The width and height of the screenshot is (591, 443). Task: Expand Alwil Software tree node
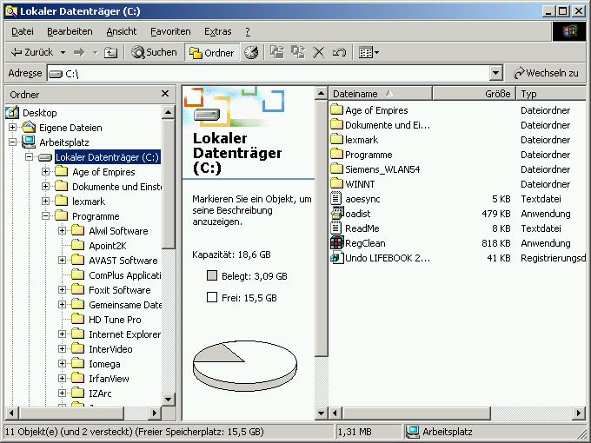[x=63, y=230]
